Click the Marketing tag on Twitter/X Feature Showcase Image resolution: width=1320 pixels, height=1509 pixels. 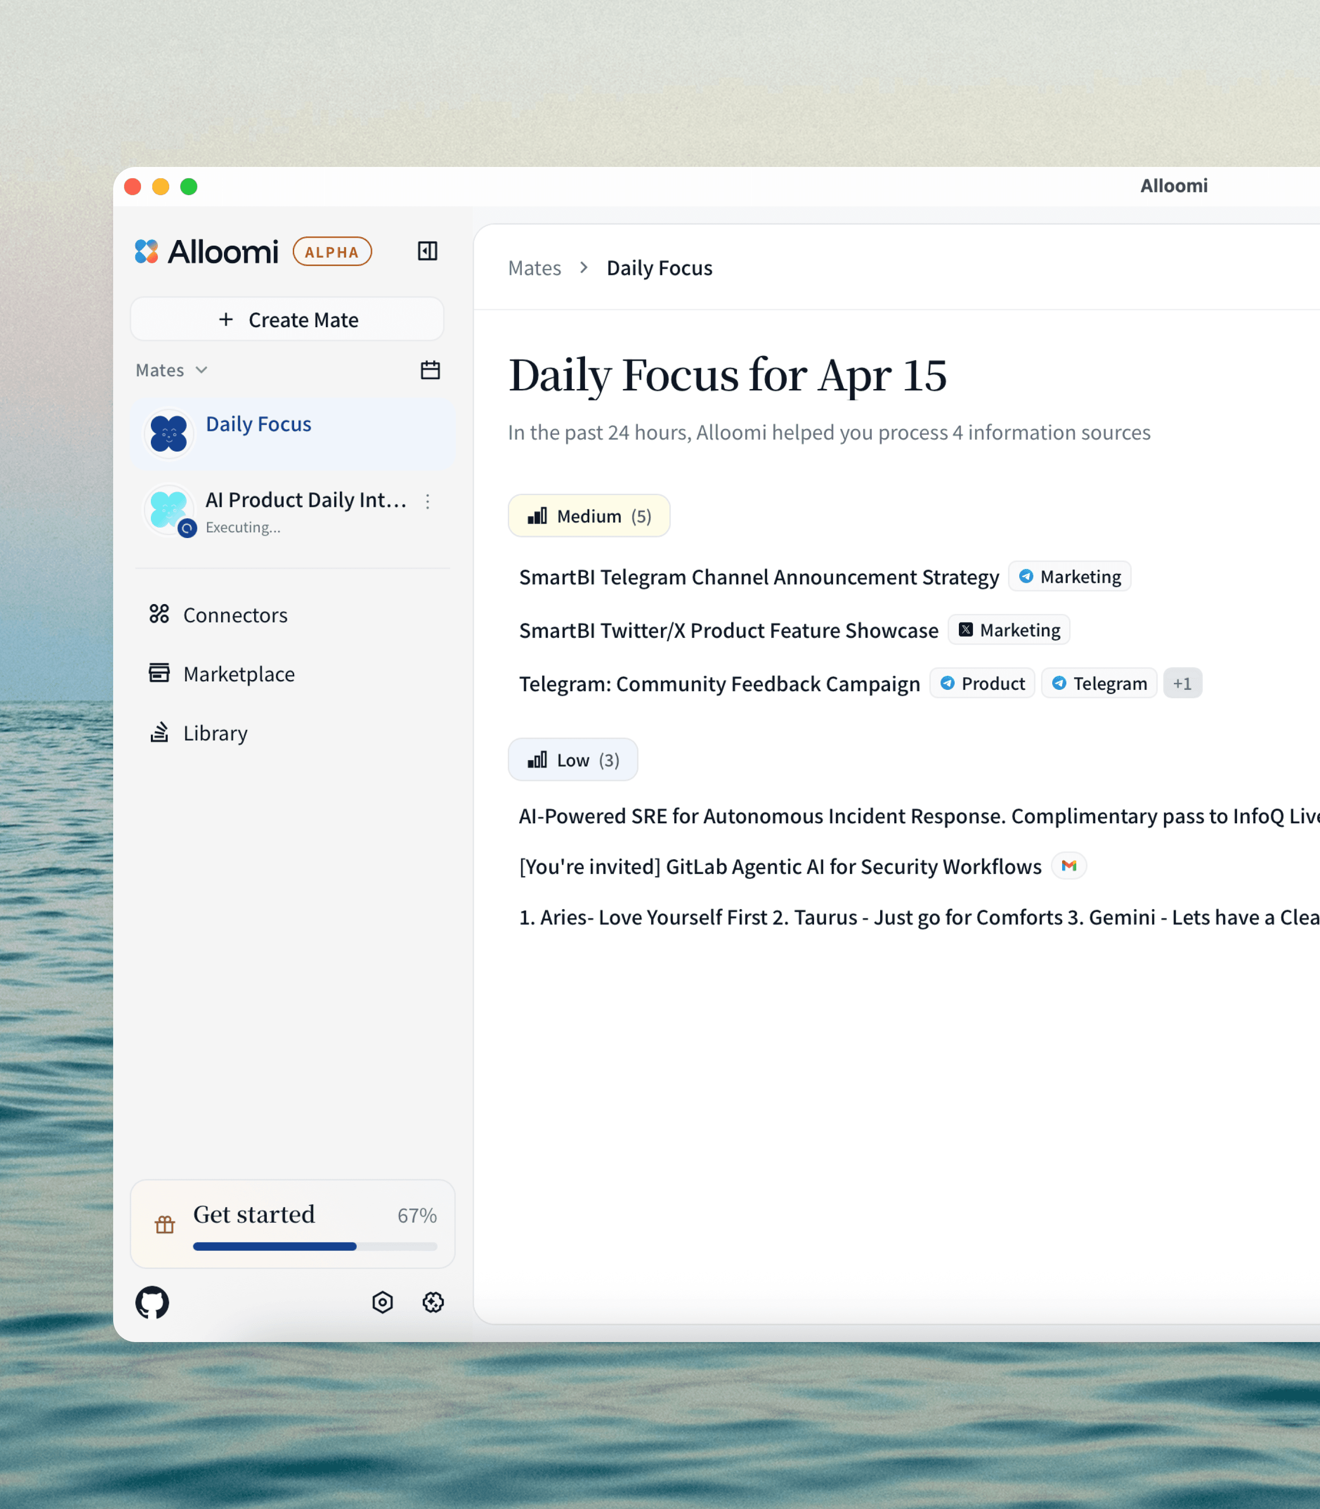tap(1008, 630)
